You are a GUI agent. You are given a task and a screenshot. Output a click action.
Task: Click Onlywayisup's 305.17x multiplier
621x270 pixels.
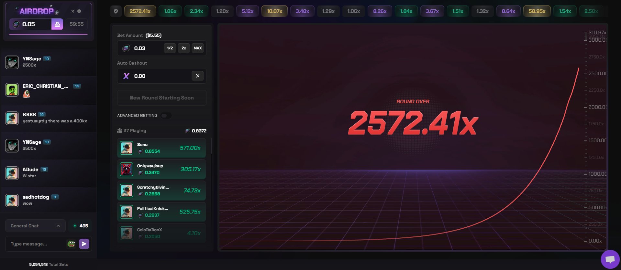(191, 169)
